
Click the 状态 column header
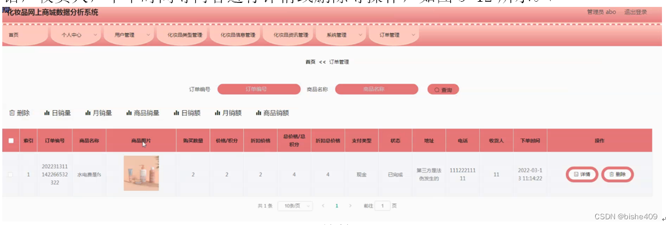[x=395, y=141]
